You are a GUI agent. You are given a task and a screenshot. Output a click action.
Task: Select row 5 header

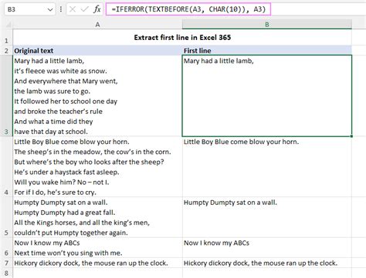point(6,217)
